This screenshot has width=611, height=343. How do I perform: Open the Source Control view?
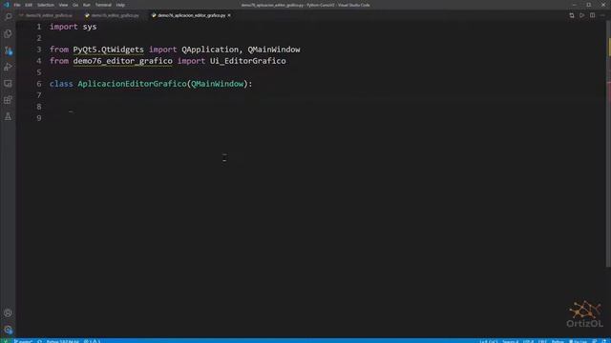pyautogui.click(x=8, y=50)
